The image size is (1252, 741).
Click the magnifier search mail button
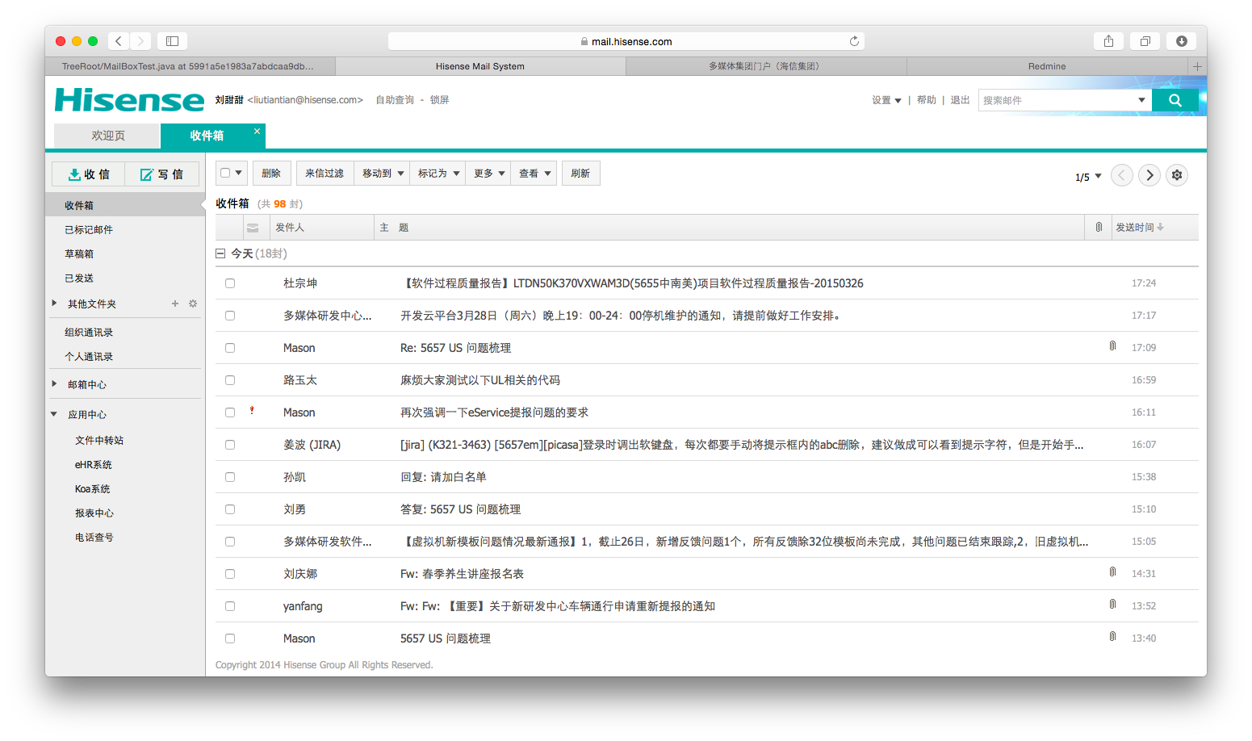coord(1175,100)
